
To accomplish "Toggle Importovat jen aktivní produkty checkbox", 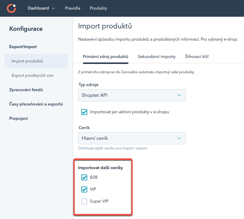I will click(x=84, y=112).
